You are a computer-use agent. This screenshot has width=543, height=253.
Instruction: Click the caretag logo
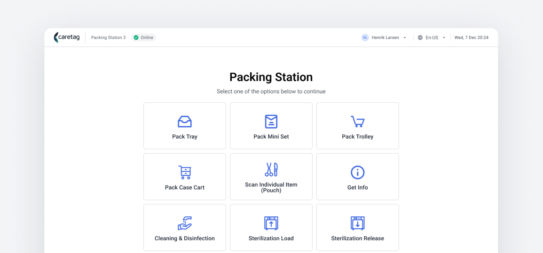click(67, 37)
